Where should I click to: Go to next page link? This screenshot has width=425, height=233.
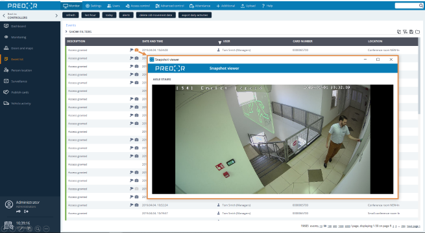[x=413, y=226]
